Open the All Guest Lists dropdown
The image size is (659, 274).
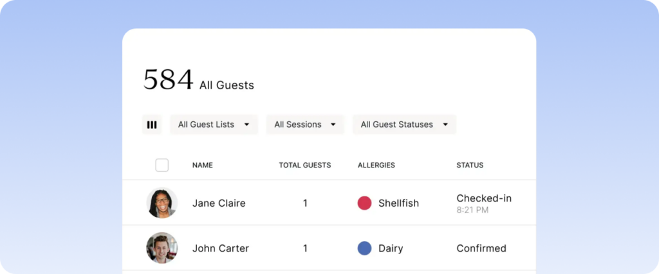214,125
